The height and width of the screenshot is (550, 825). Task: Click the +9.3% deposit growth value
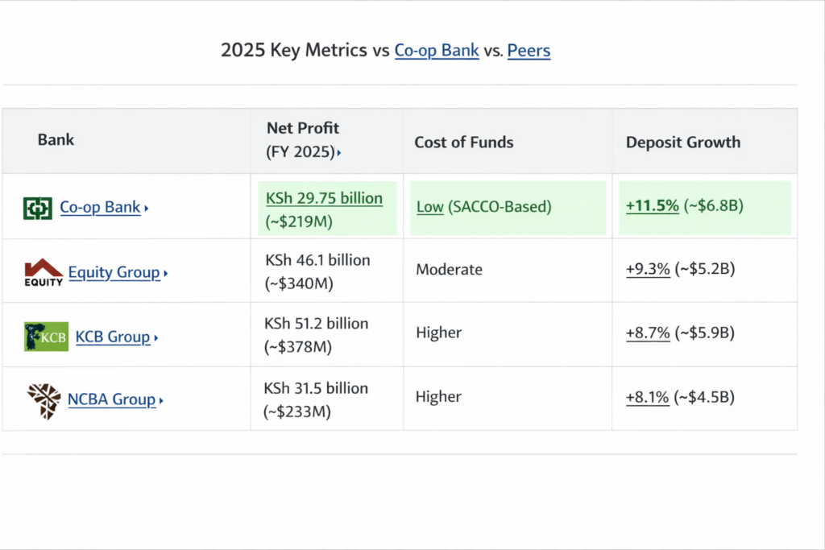pos(648,270)
